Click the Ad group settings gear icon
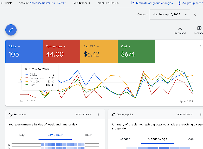 (x=179, y=3)
